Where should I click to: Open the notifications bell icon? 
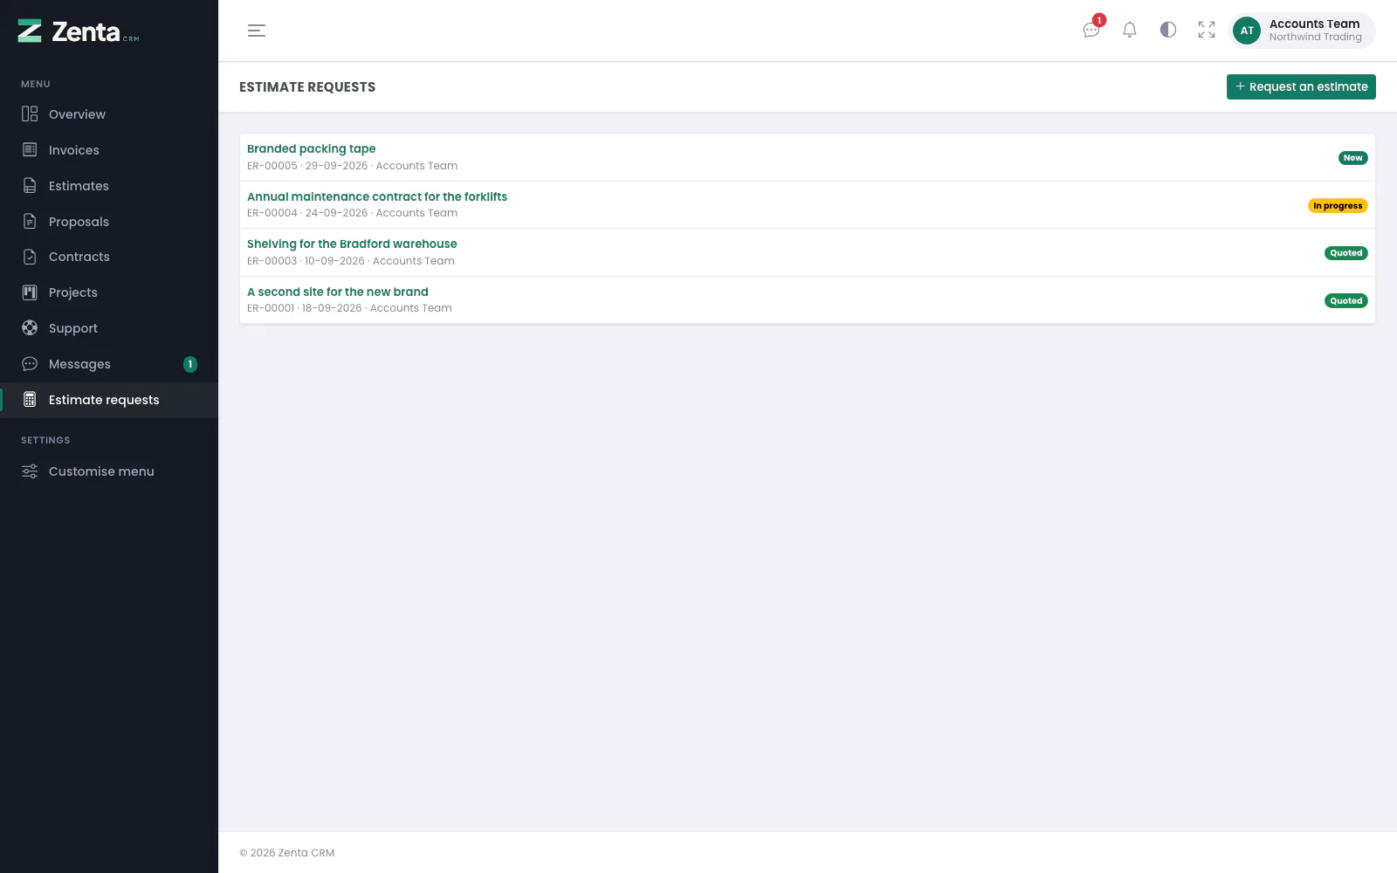point(1130,31)
